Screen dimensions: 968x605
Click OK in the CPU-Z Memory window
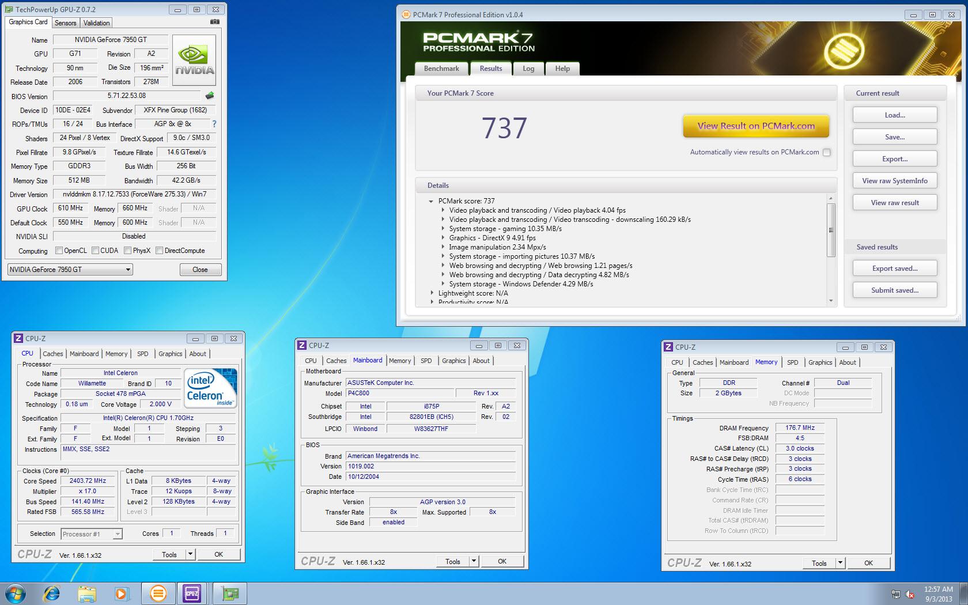point(868,563)
